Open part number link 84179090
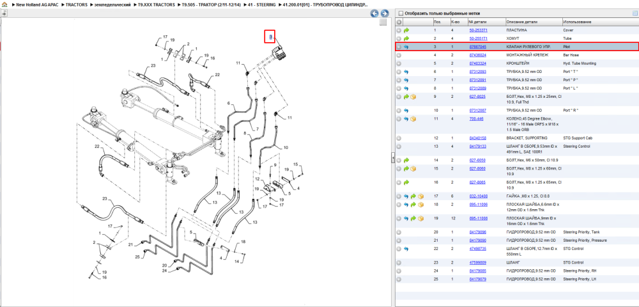 pyautogui.click(x=477, y=240)
